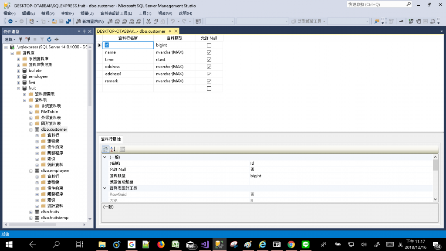Click the Manage Indexes and Keys icon
The image size is (446, 251).
[x=419, y=21]
